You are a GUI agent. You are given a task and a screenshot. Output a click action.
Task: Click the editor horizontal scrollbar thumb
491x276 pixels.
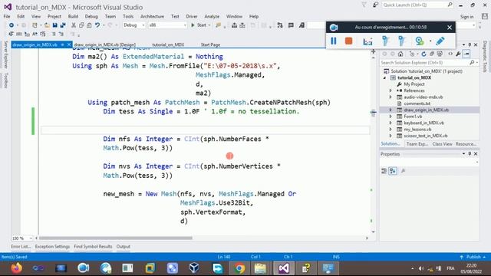click(116, 238)
